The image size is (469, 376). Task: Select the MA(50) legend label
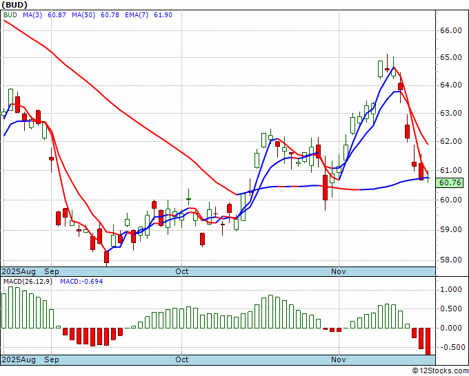point(83,15)
